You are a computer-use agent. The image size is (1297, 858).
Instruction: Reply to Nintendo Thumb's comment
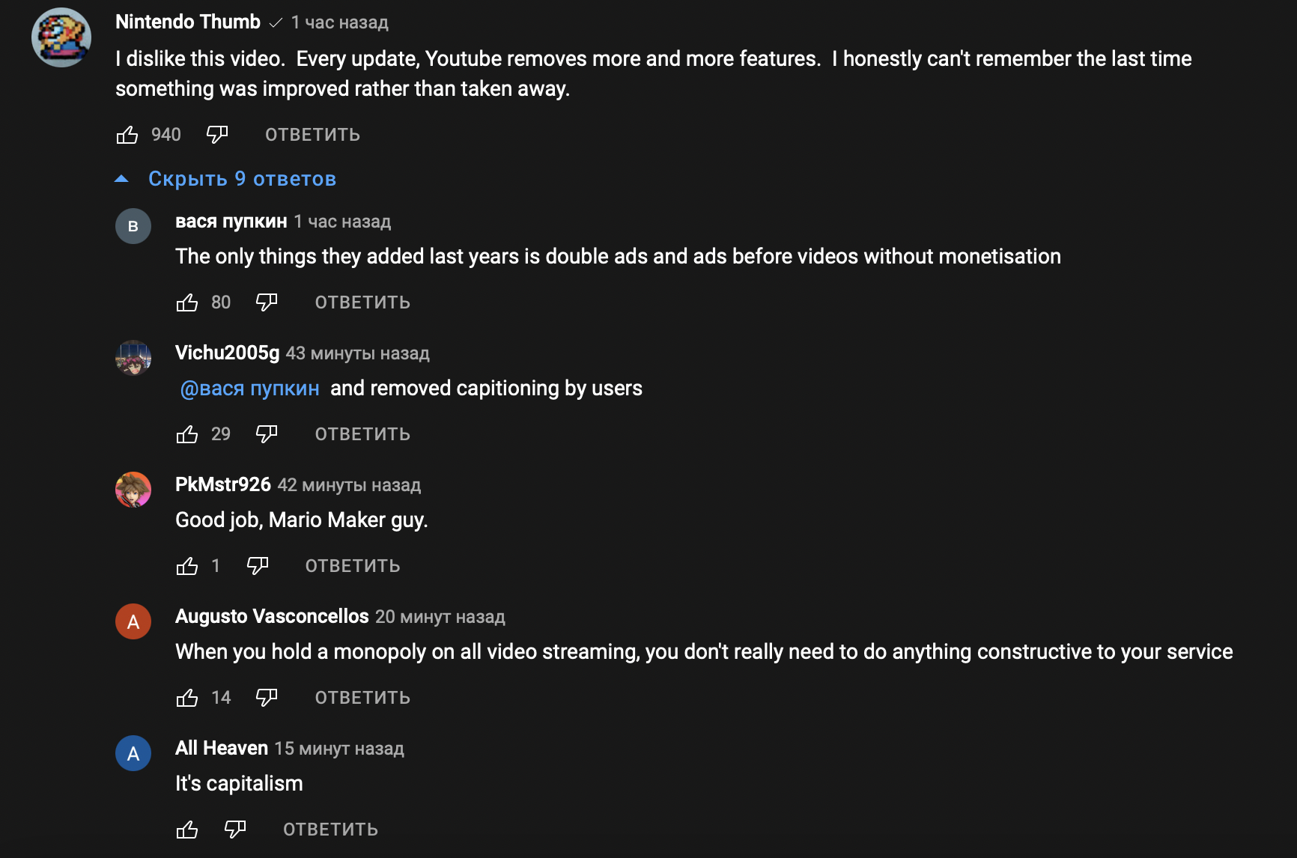coord(312,135)
